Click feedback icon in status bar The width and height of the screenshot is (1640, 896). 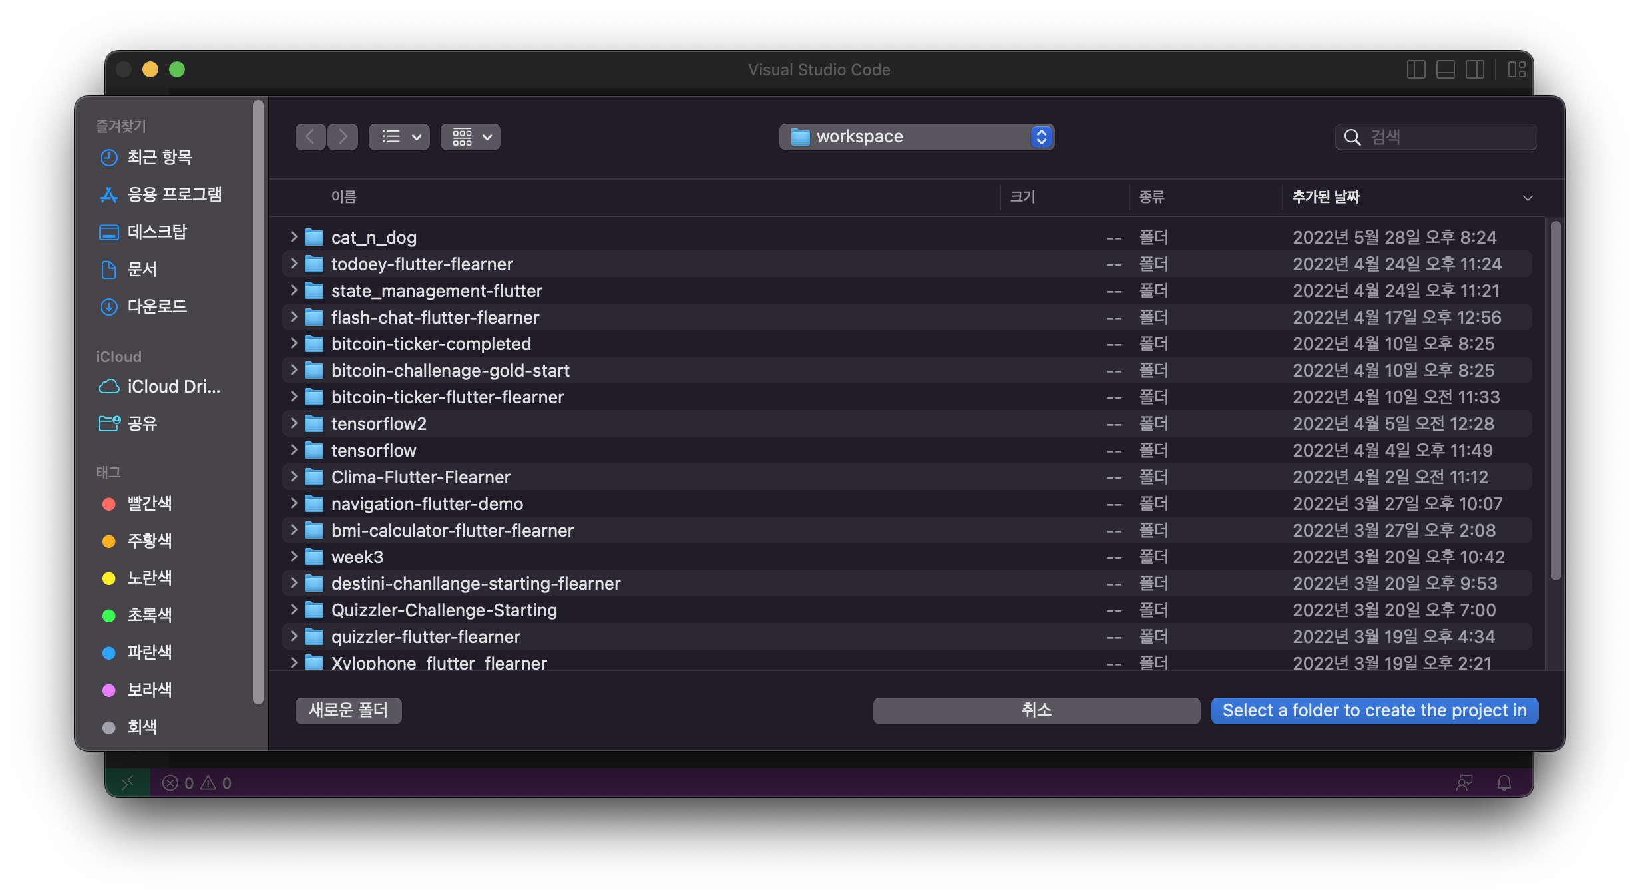[x=1464, y=783]
